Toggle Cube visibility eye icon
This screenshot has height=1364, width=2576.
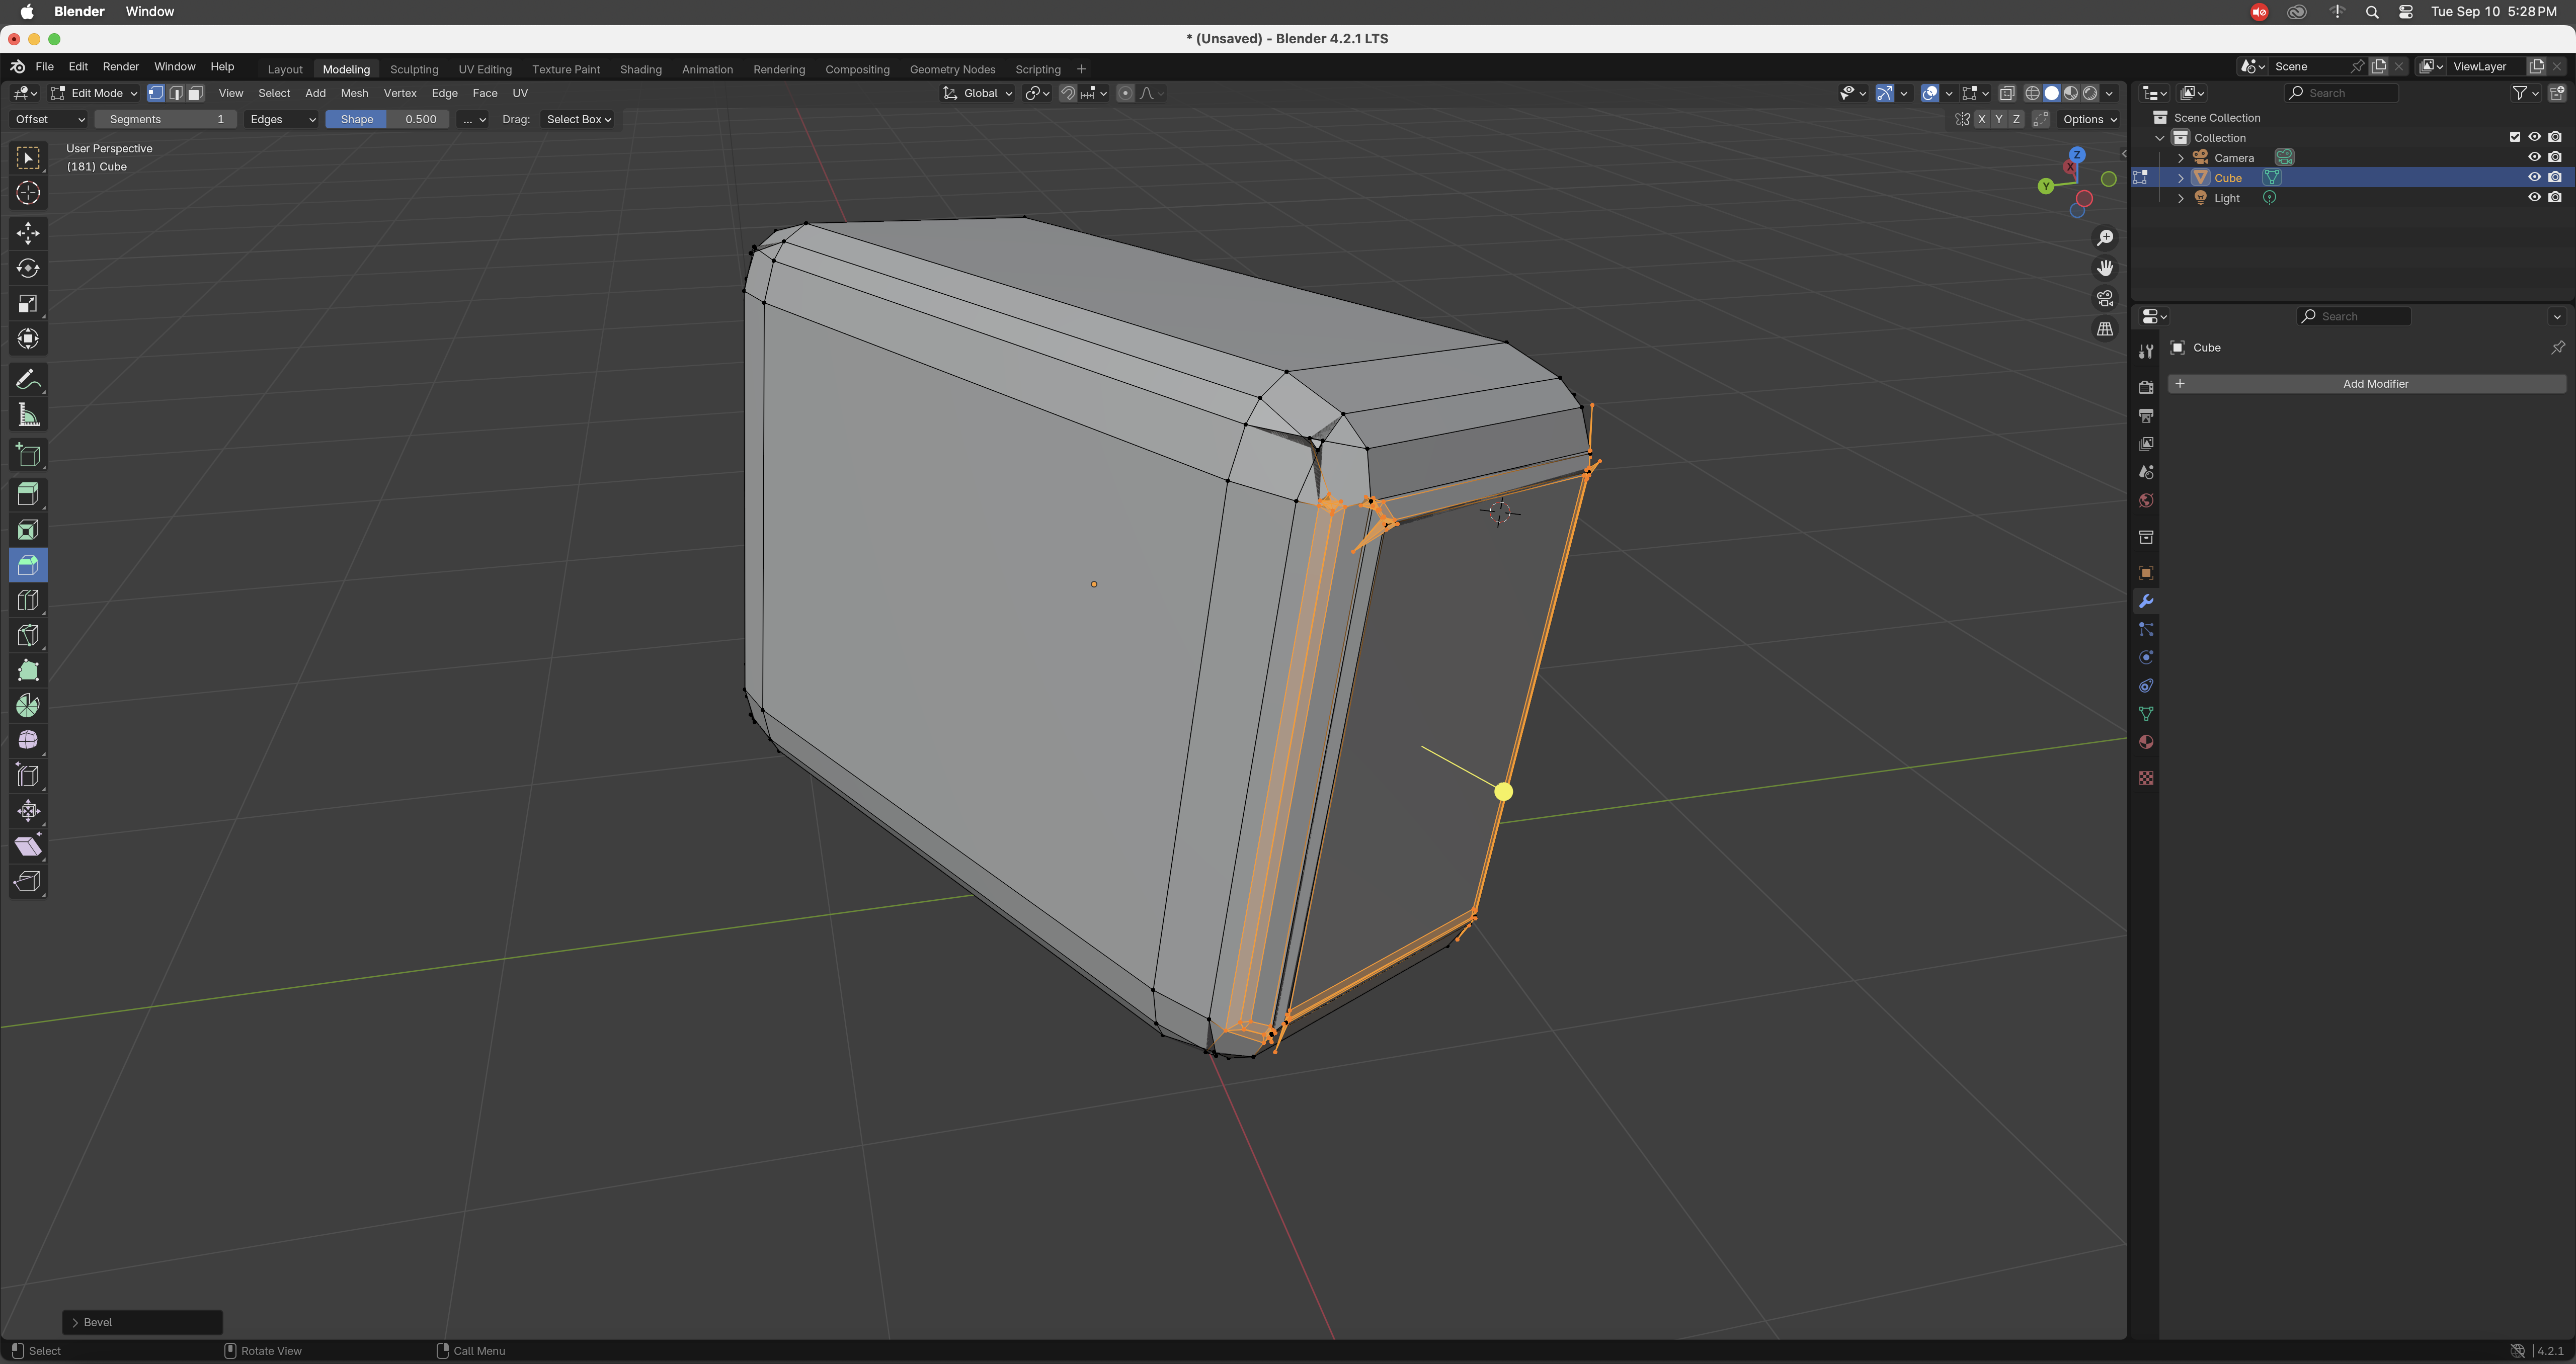[2534, 177]
